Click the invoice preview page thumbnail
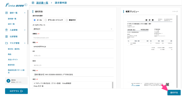The height and width of the screenshot is (97, 182). 150,51
